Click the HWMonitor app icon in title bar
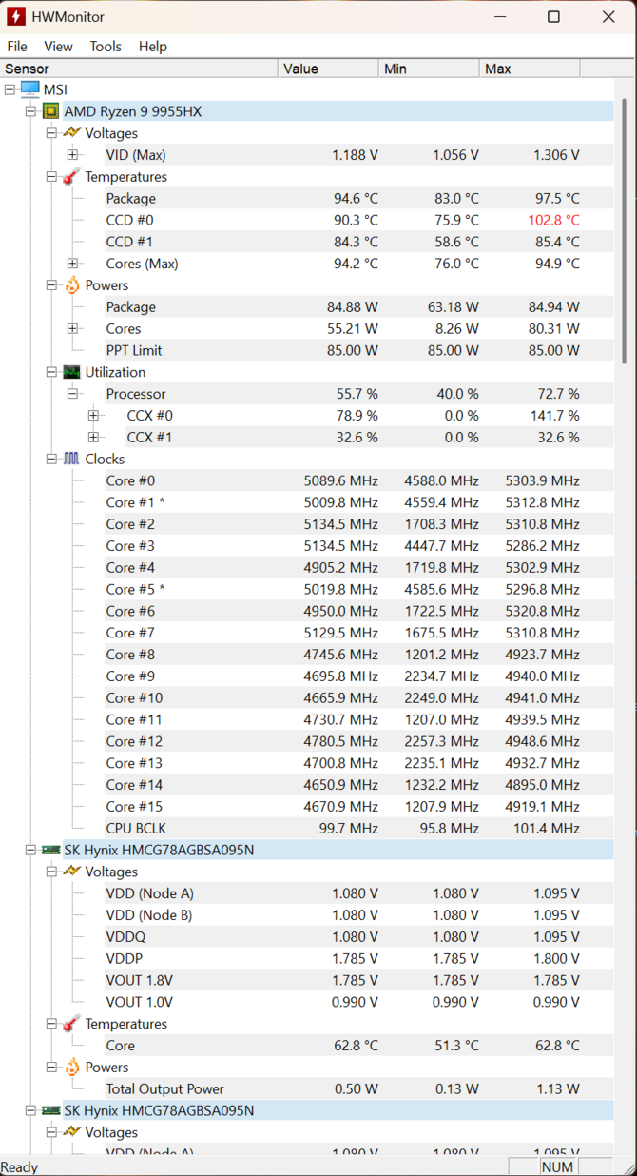Screen dimensions: 637x1176 (16, 17)
